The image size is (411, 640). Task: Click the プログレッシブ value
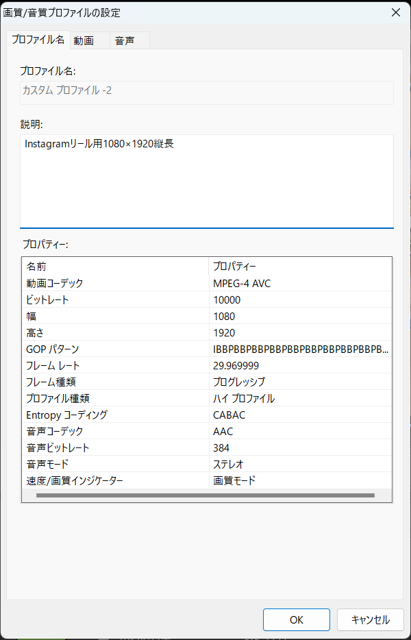click(239, 382)
